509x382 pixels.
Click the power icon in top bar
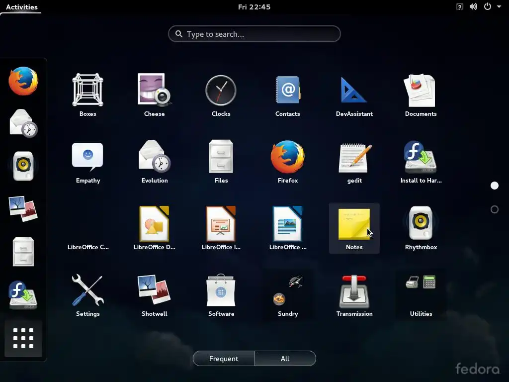(x=487, y=6)
